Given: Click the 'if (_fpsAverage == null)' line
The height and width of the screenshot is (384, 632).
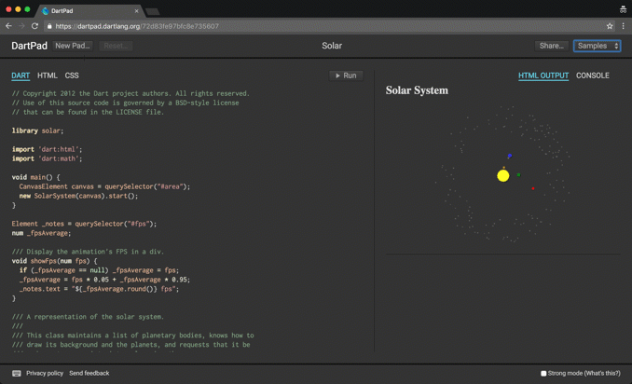Looking at the screenshot, I should click(x=99, y=270).
